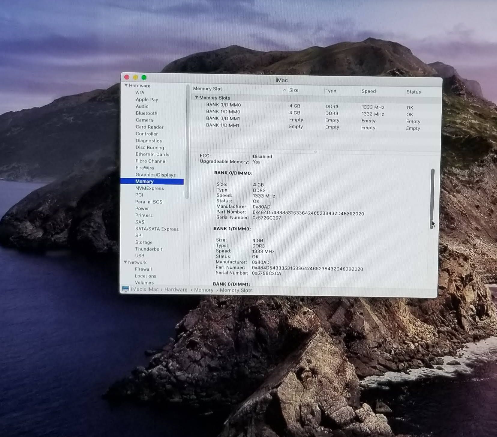
Task: Collapse the Hardware section in sidebar
Action: 126,85
